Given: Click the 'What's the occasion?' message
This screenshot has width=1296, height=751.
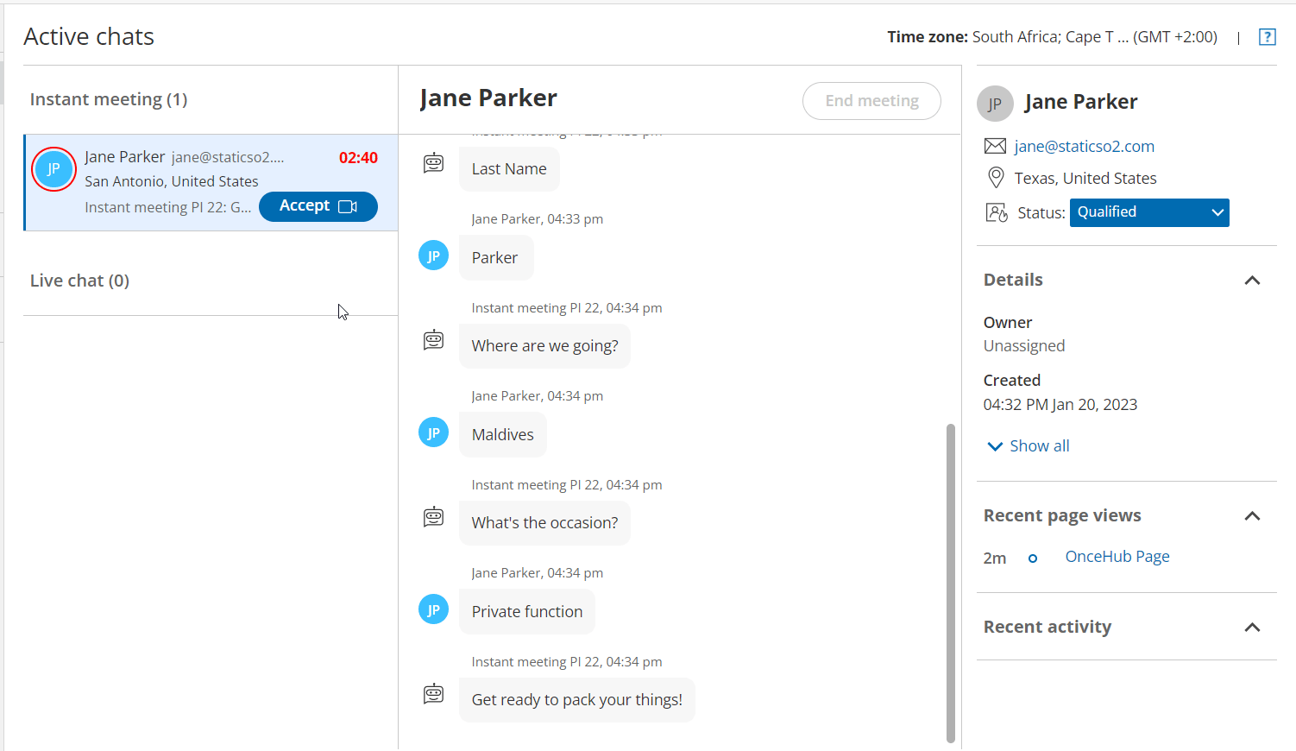Looking at the screenshot, I should pos(544,523).
